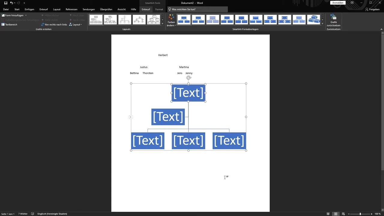Apply the first SmartArt style thumbnail

(184, 20)
